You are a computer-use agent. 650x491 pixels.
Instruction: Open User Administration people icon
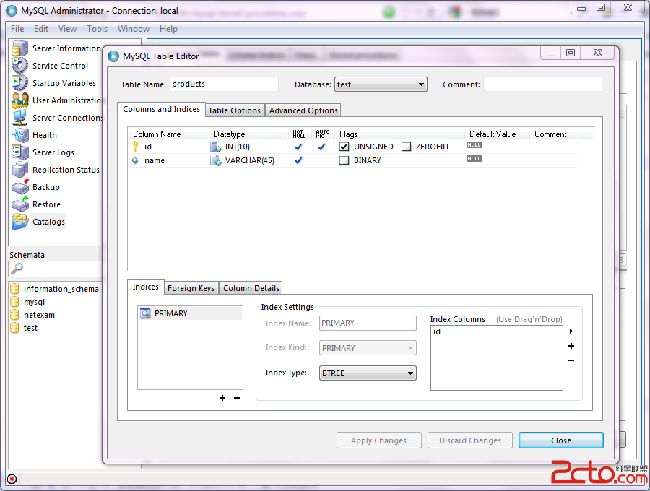(19, 100)
